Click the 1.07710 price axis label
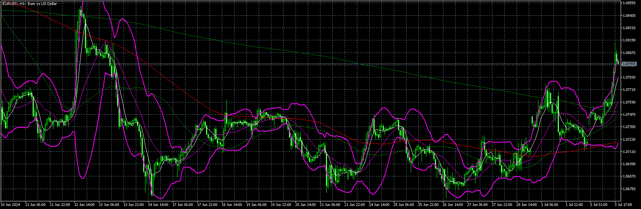Image resolution: width=641 pixels, height=209 pixels. (630, 89)
